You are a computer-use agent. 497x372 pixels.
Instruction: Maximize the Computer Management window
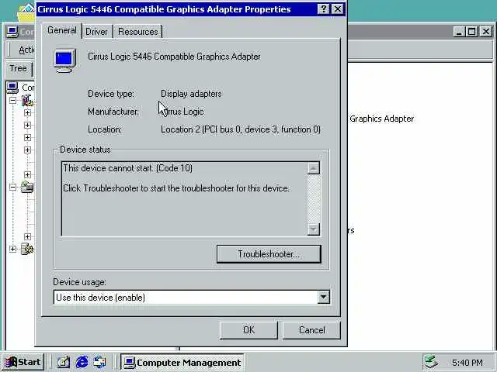[x=472, y=32]
